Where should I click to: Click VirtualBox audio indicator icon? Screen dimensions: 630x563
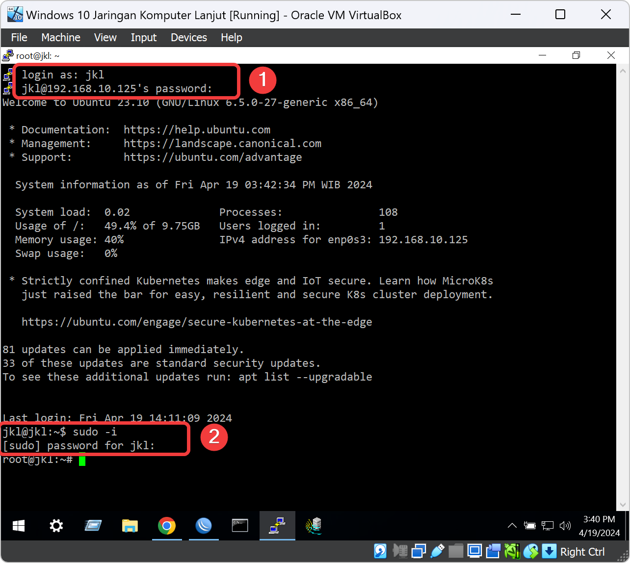[400, 551]
